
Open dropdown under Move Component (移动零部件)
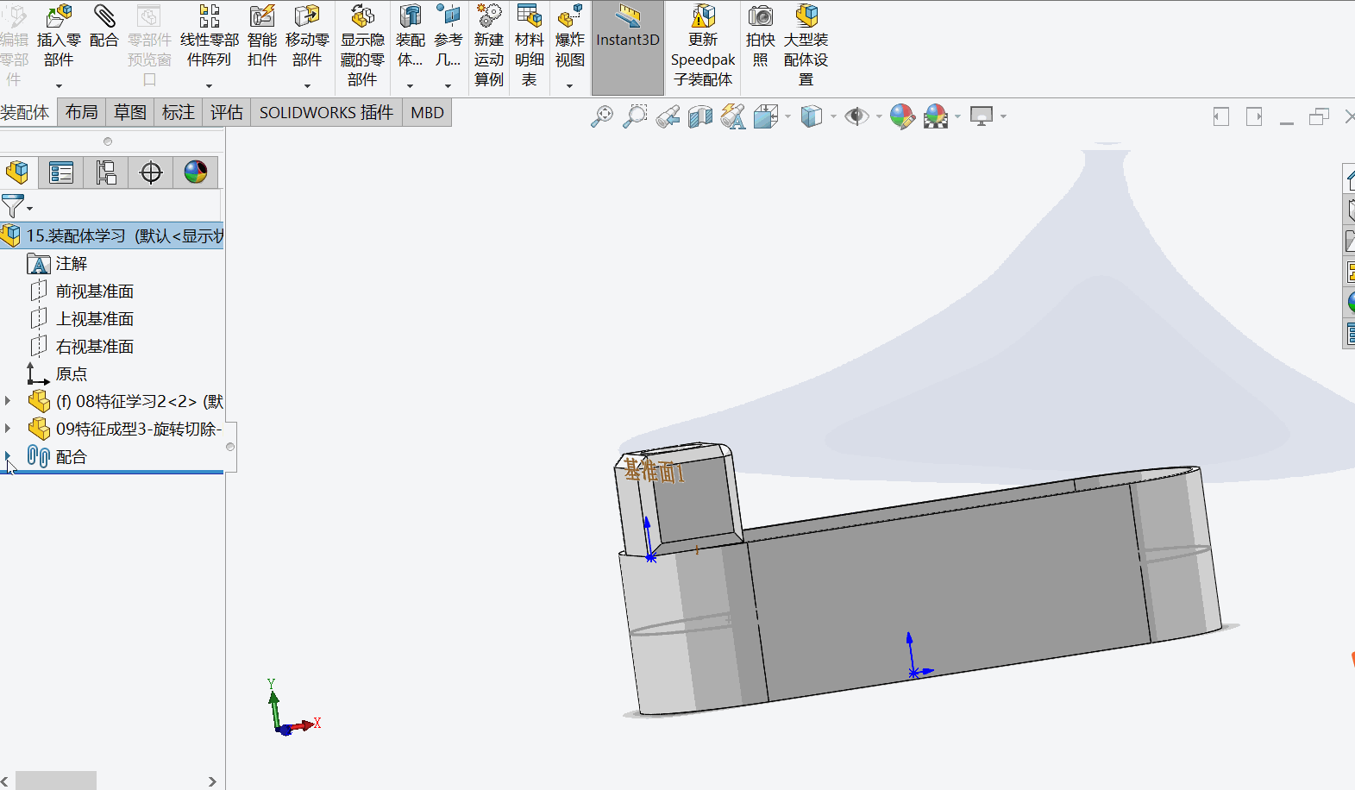coord(307,85)
